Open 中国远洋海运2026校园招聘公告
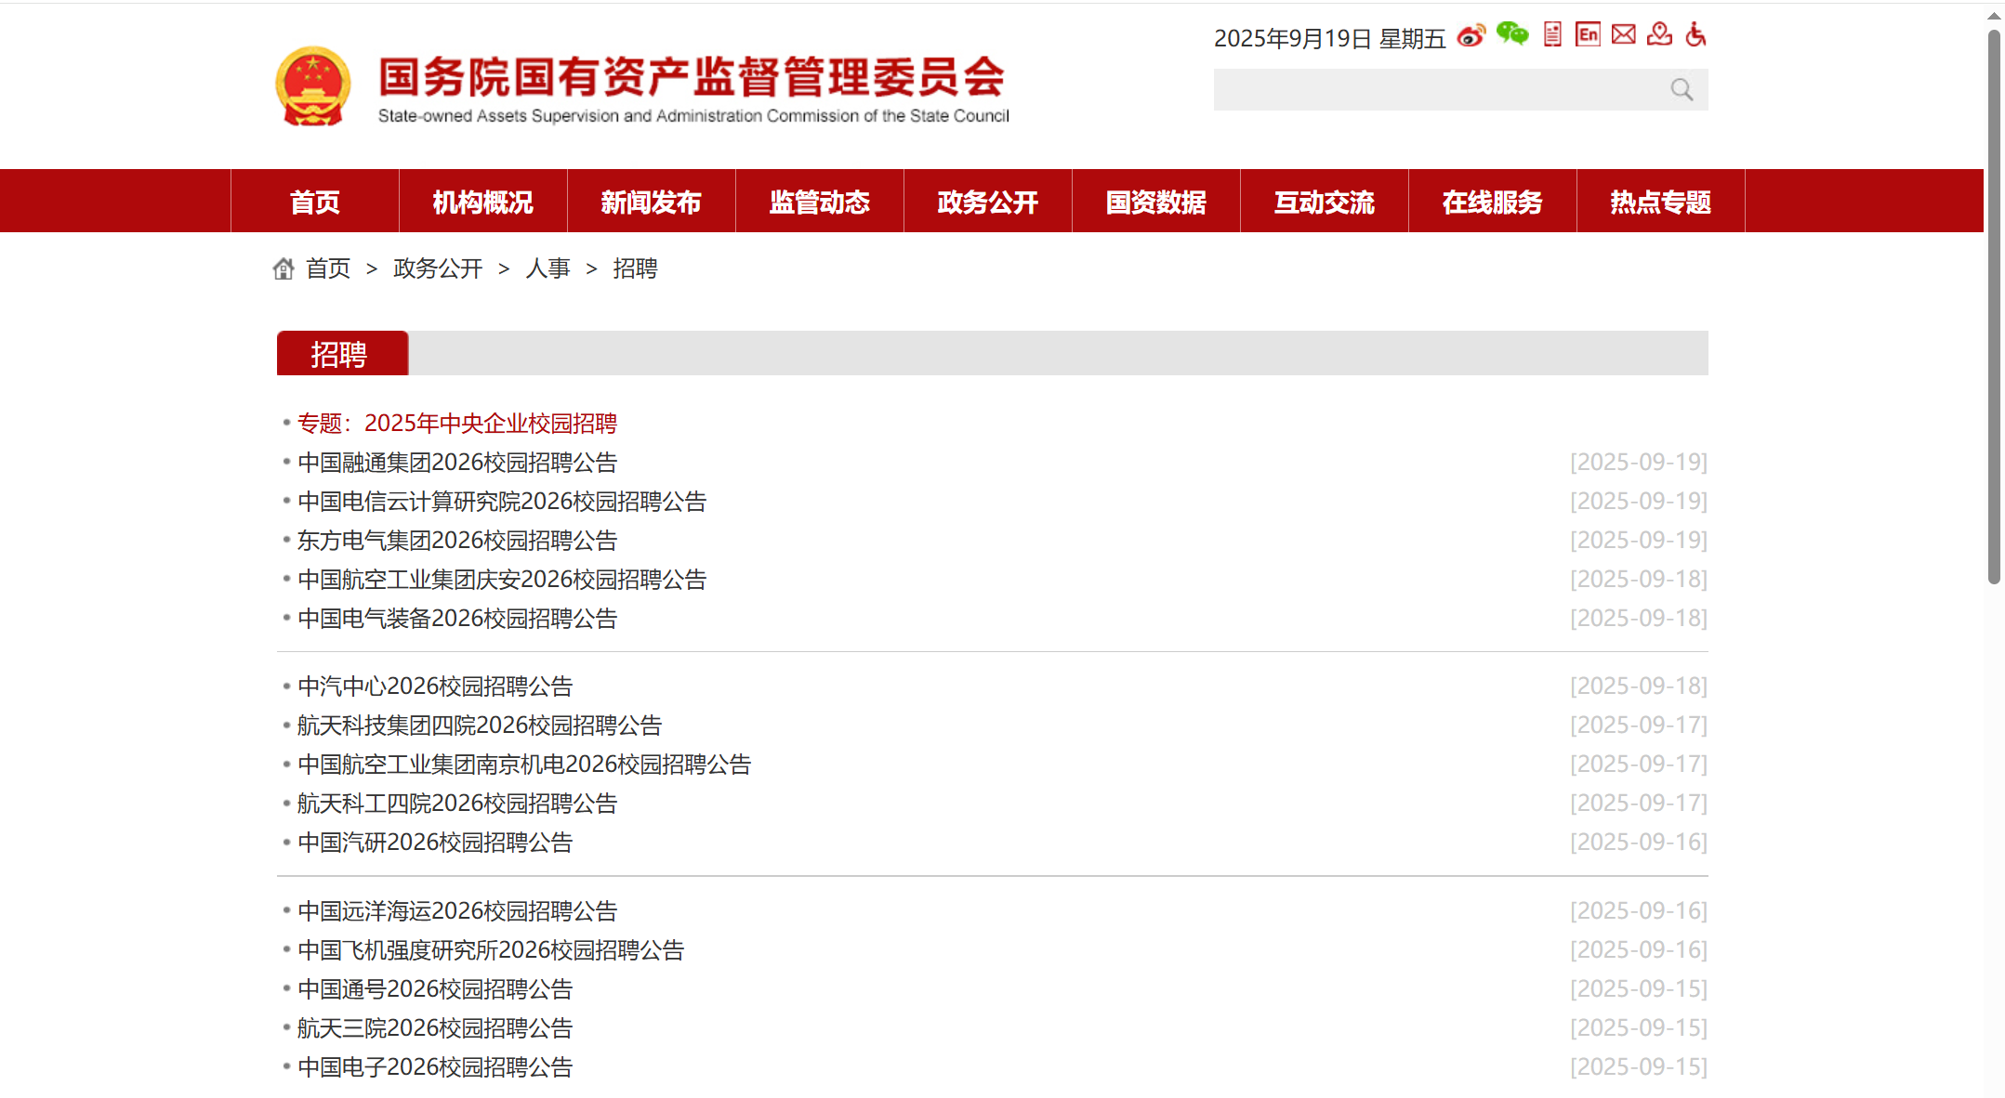 click(x=457, y=911)
